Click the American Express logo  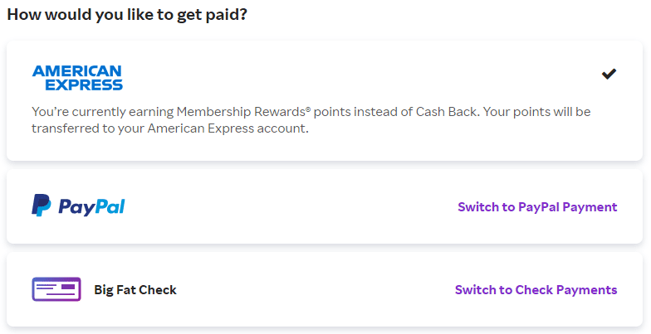tap(77, 78)
